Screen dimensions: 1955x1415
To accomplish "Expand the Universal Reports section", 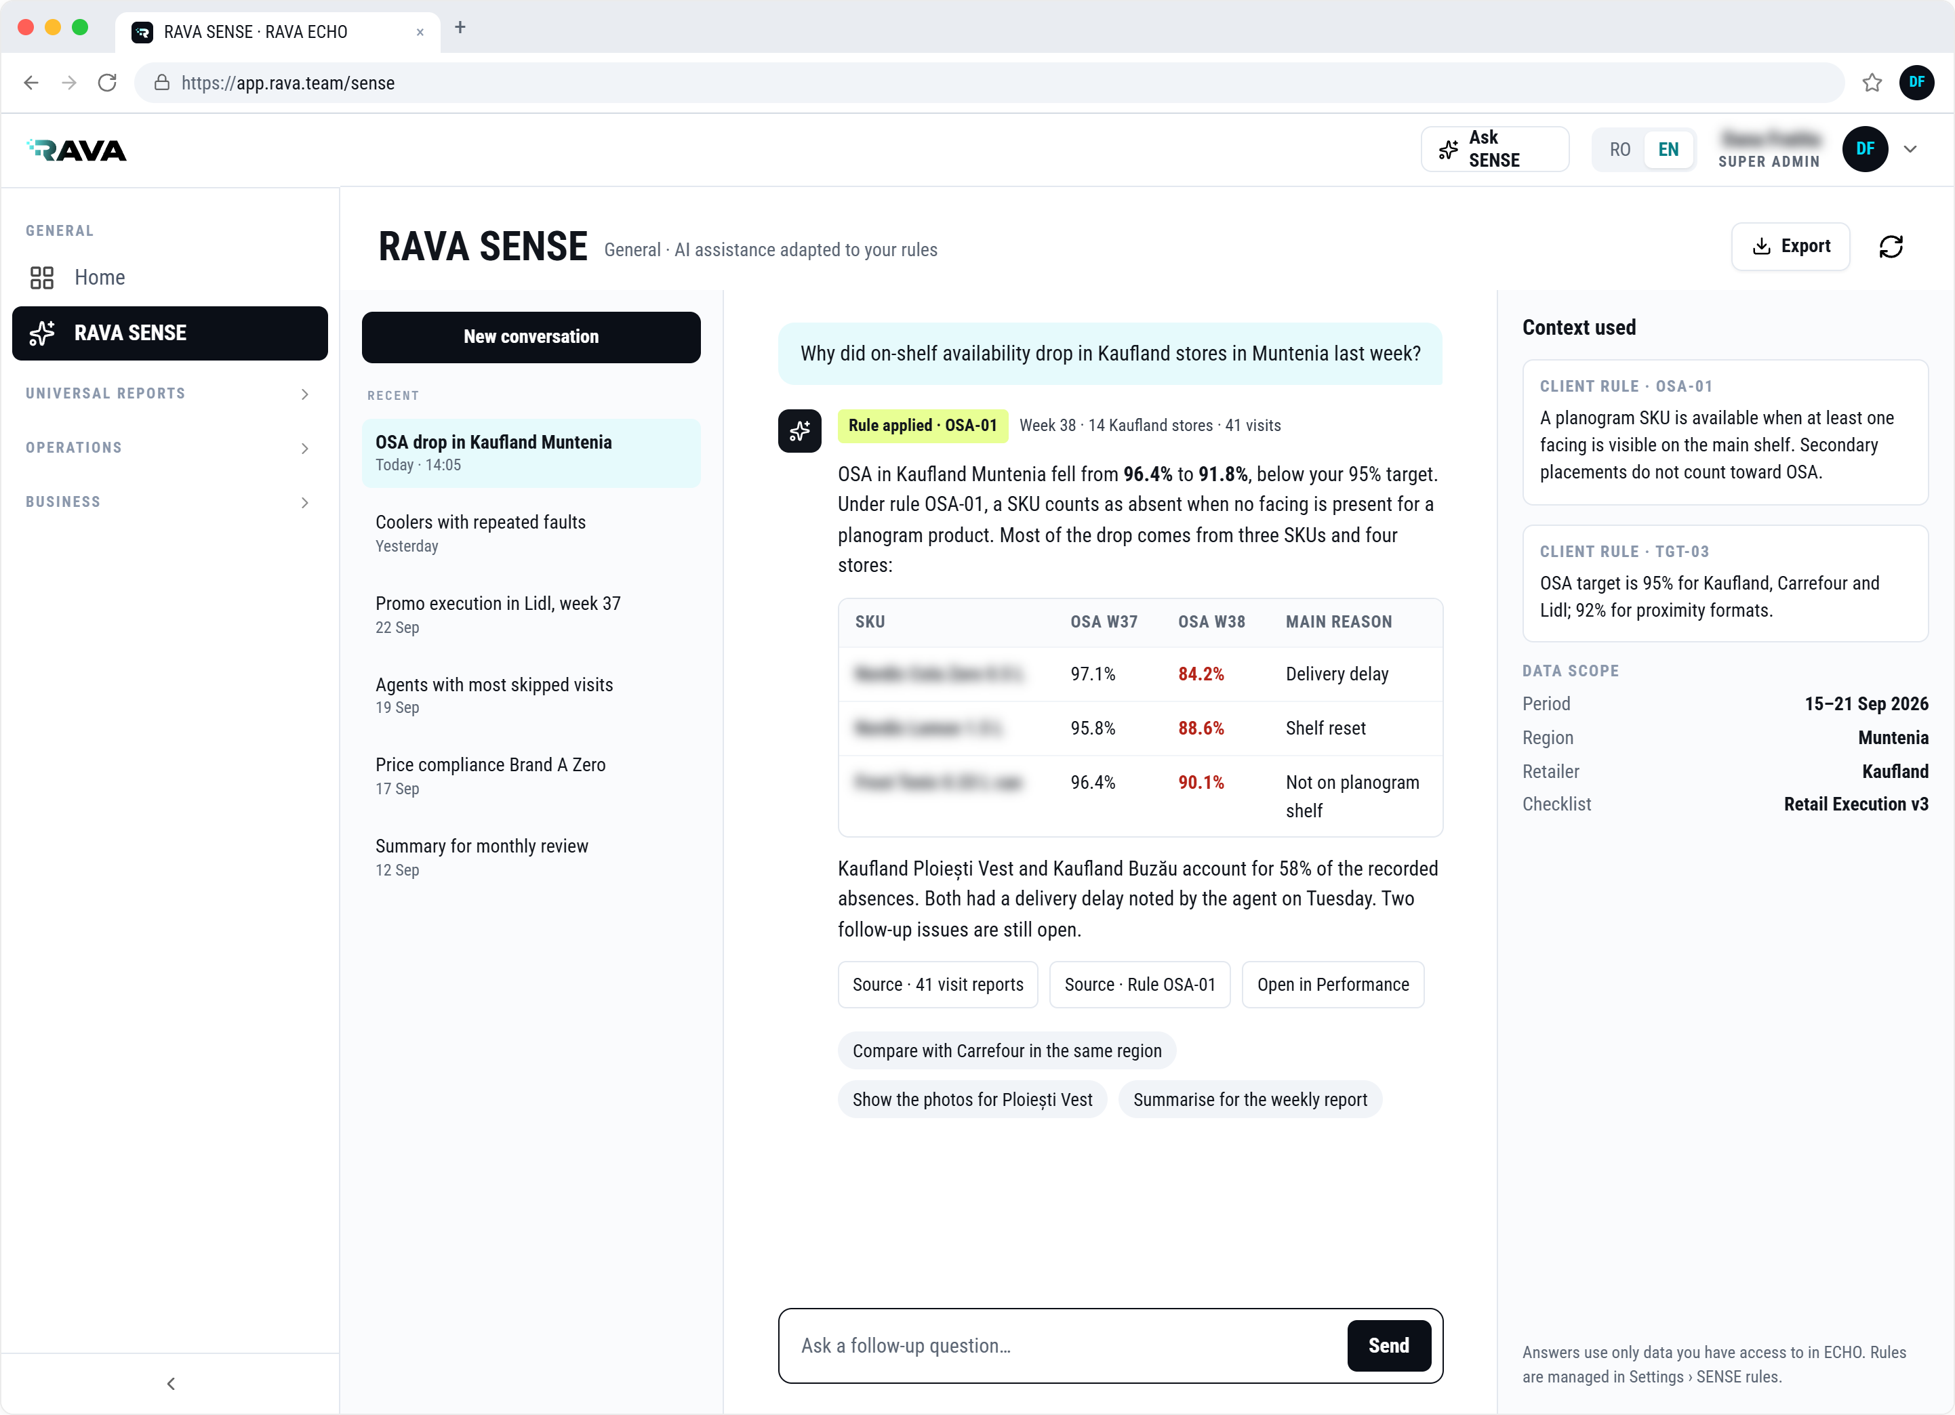I will click(170, 394).
